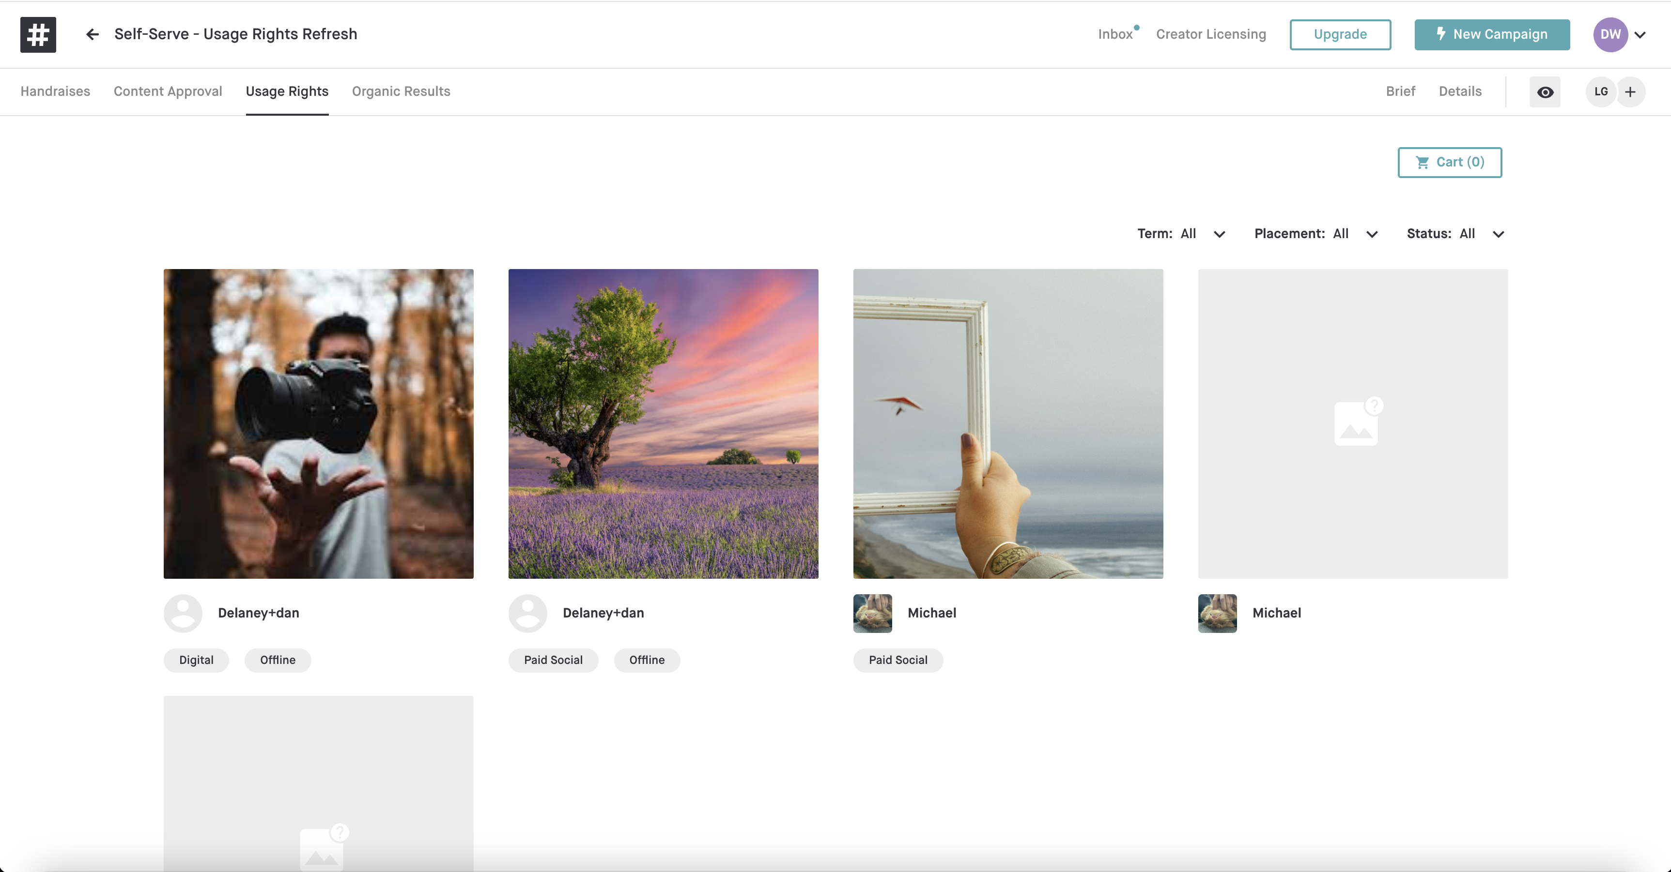Open the lavender field tree photo
The height and width of the screenshot is (872, 1671).
[x=663, y=423]
